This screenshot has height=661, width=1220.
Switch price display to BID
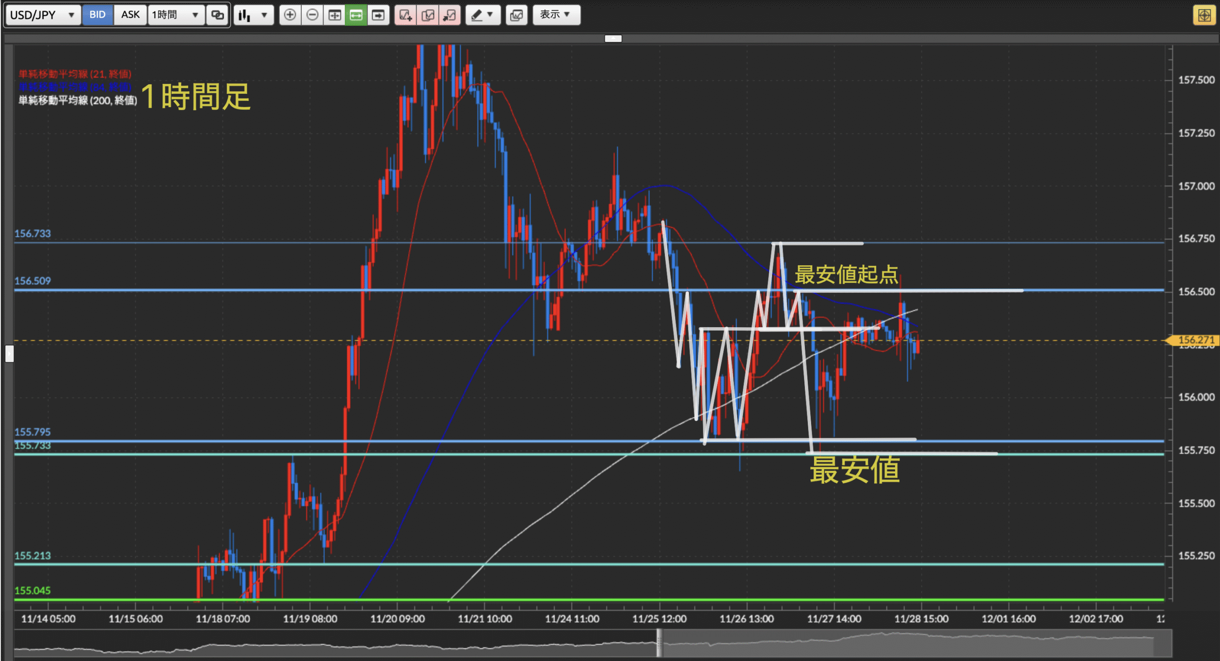coord(97,15)
